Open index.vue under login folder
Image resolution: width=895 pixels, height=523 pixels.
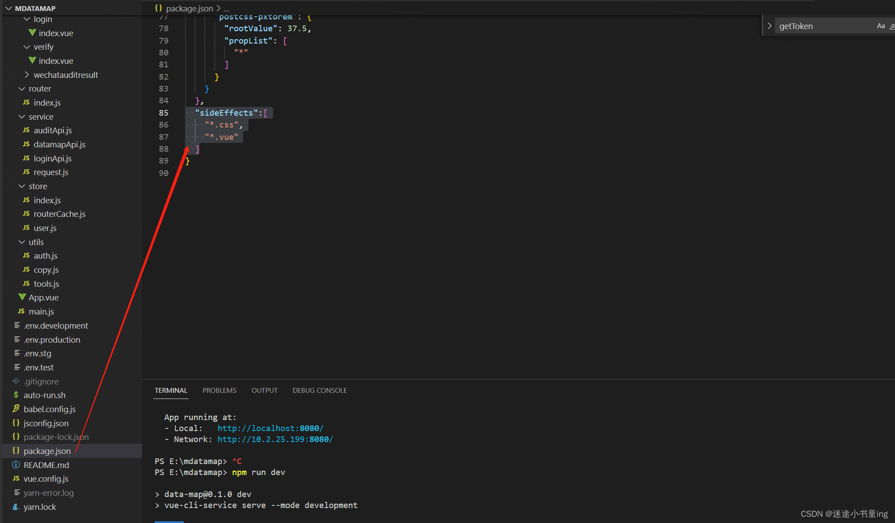56,33
